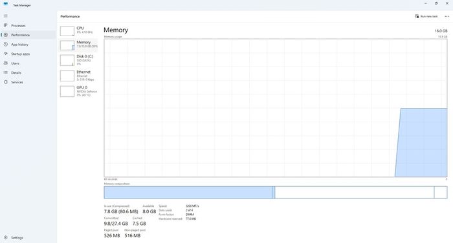Click the in-use value 7.8 GB (80.6 MB)
Viewport: 453px width, 243px height.
[121, 211]
